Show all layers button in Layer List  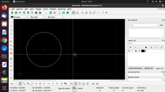click(x=130, y=47)
